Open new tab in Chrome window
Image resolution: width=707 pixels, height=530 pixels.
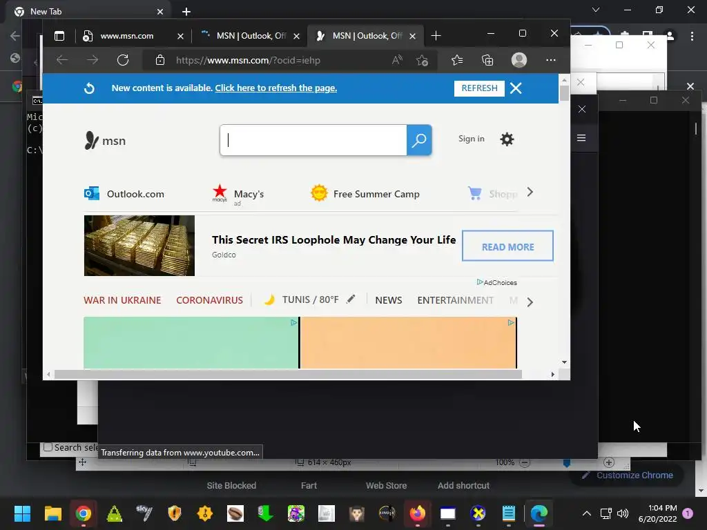coord(186,12)
